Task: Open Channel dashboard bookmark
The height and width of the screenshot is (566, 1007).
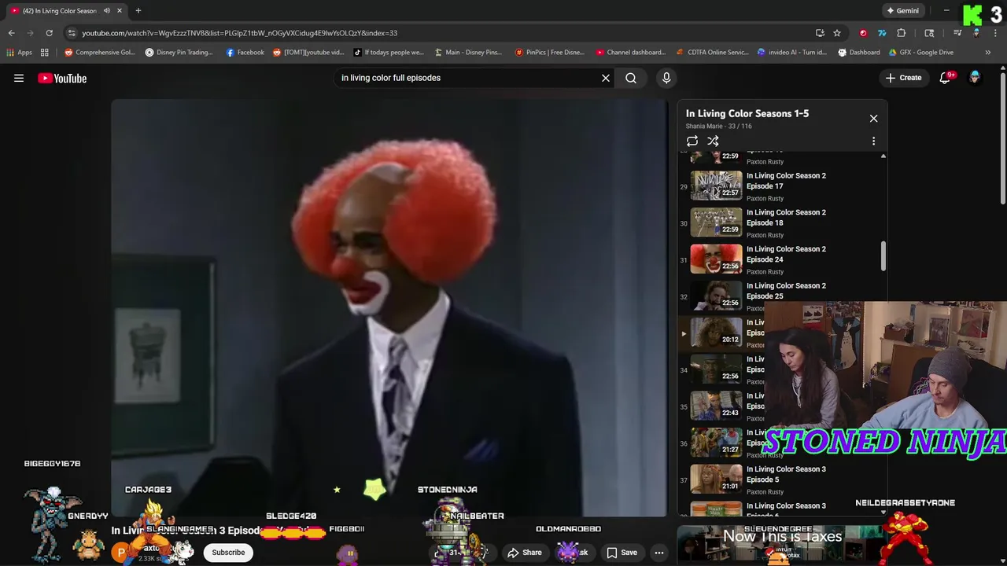Action: 631,53
